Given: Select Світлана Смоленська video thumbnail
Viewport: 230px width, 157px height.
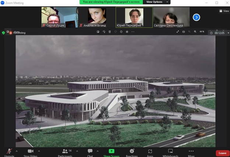Looking at the screenshot, I should (x=171, y=17).
